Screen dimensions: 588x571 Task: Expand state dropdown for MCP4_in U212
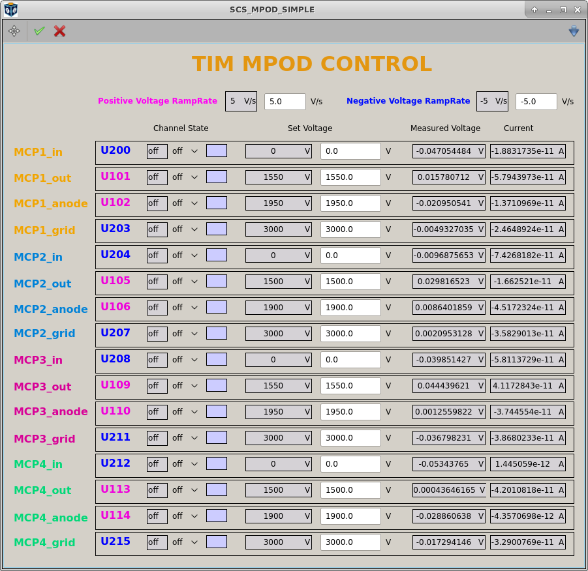tap(185, 463)
